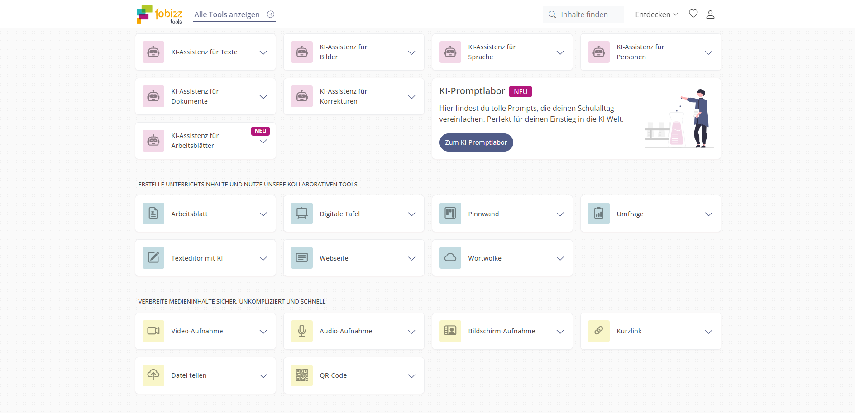Expand the Umfrage dropdown chevron

click(x=708, y=214)
